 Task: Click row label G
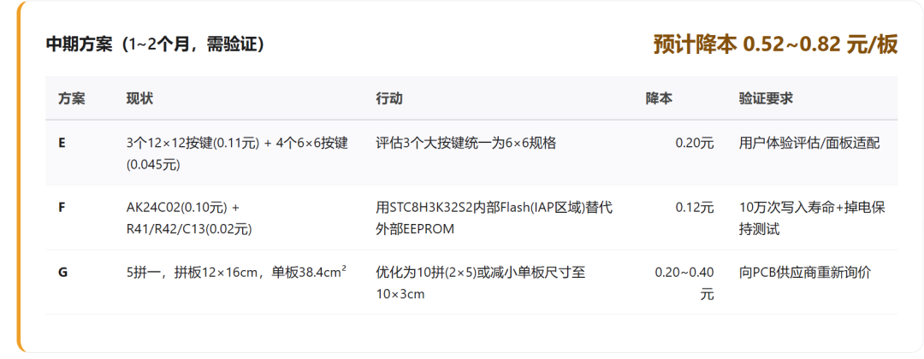(x=62, y=273)
